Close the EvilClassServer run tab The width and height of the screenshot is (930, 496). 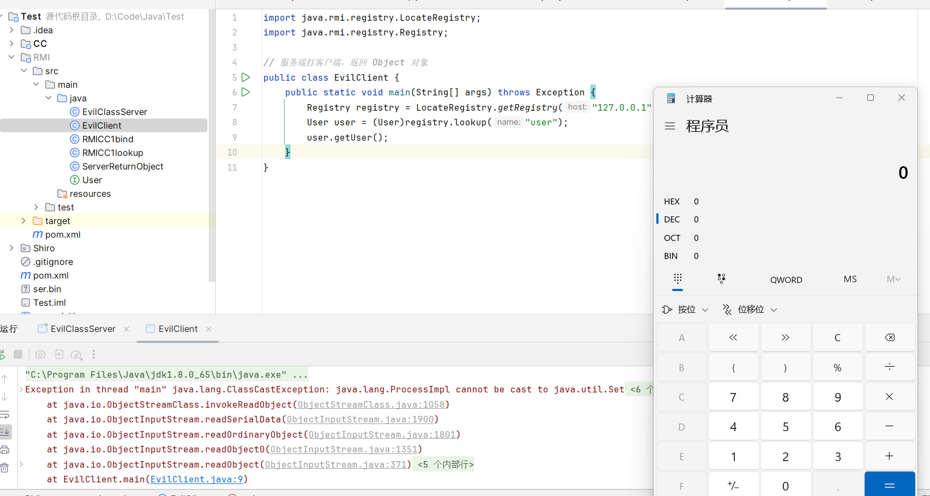(x=126, y=329)
